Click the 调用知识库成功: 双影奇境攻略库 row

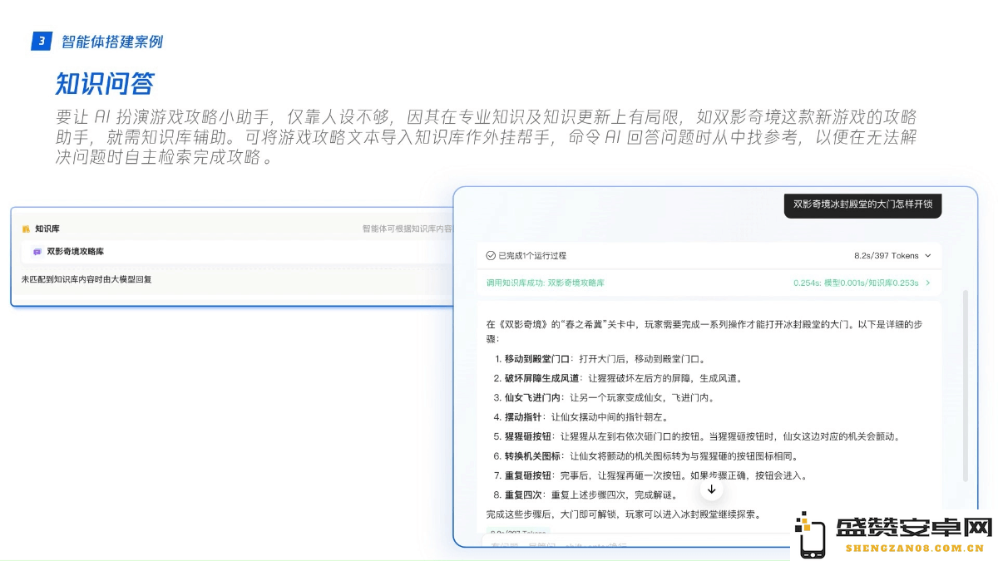[709, 283]
